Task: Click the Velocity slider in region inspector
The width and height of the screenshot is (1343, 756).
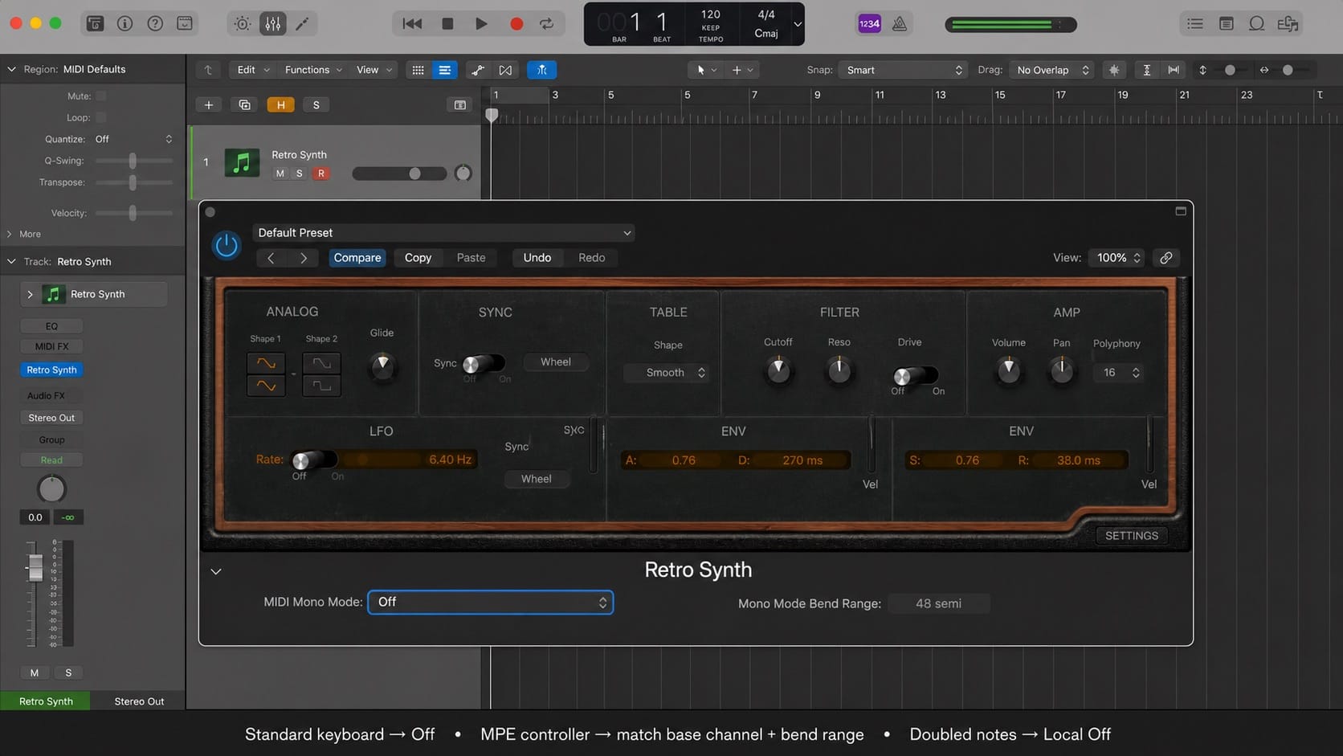Action: (133, 213)
